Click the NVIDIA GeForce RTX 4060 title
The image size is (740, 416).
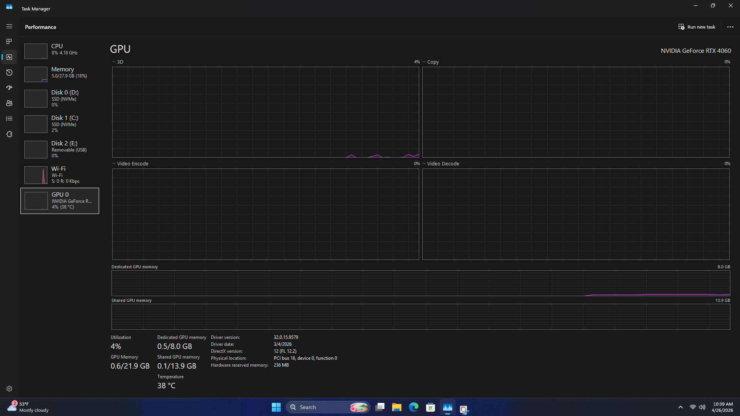pyautogui.click(x=696, y=51)
